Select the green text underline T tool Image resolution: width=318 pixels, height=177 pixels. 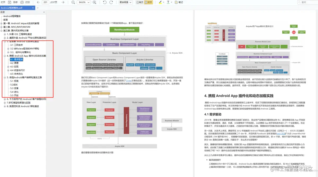click(x=168, y=2)
